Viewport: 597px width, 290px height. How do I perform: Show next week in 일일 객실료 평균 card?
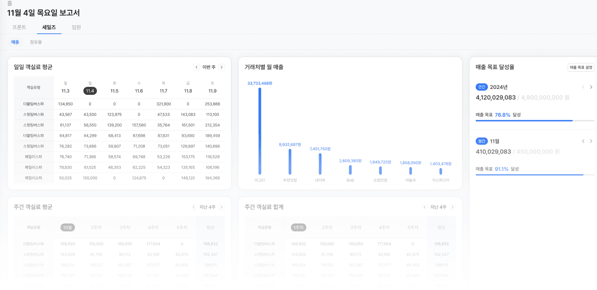(x=221, y=67)
